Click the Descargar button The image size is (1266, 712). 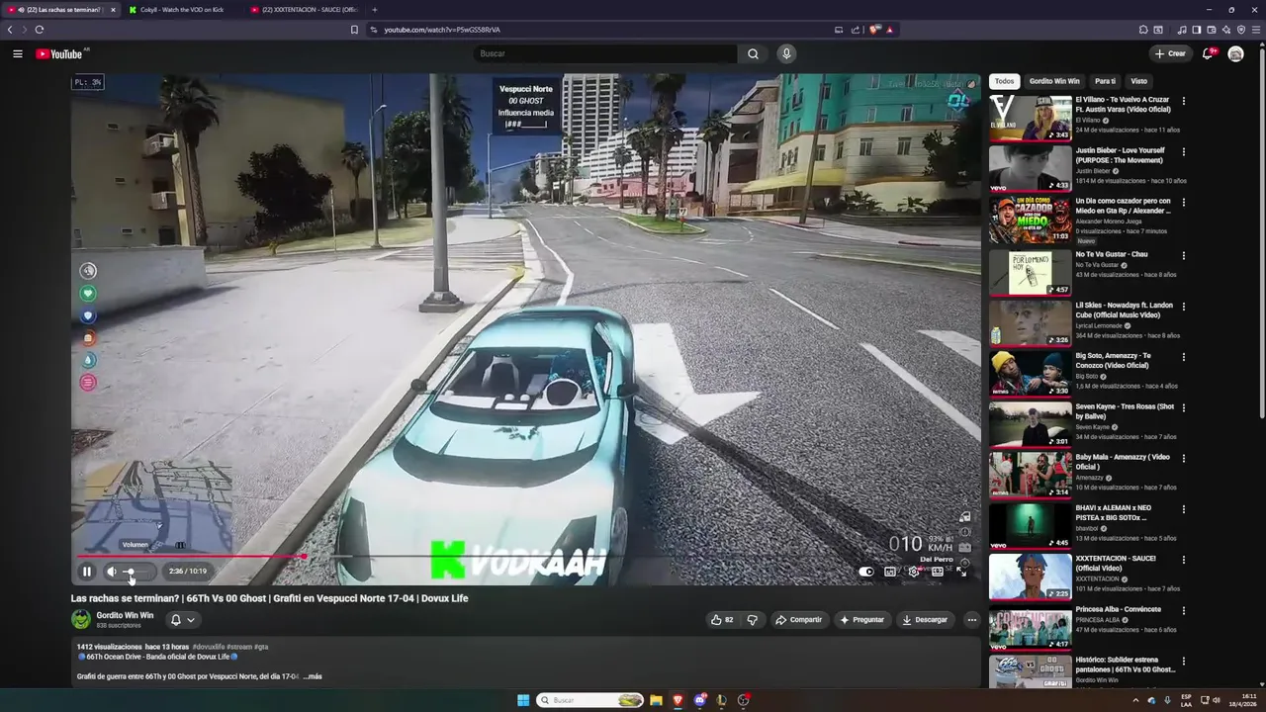[925, 620]
